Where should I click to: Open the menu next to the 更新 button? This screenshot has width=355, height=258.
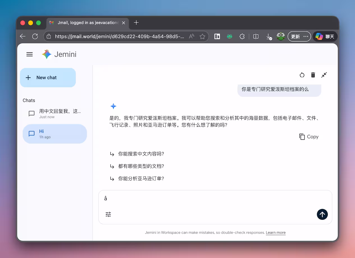click(306, 36)
